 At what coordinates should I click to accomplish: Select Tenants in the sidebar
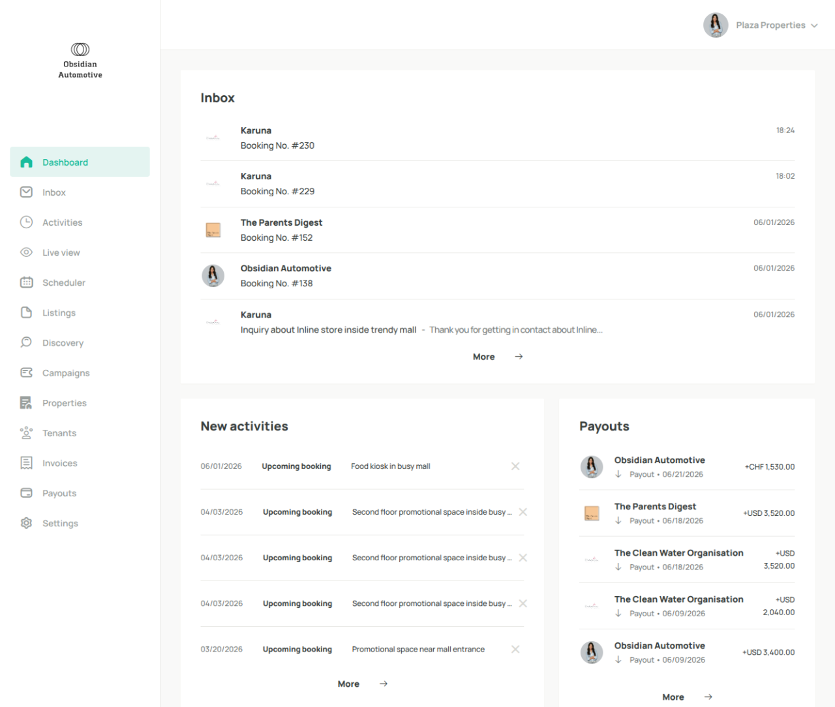tap(80, 432)
